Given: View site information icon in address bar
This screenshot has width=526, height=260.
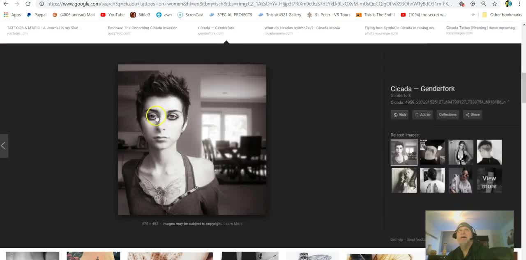Looking at the screenshot, I should point(42,4).
